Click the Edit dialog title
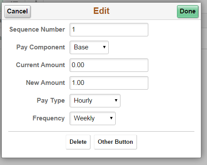Viewport: 207px width, 165px height. tap(101, 11)
